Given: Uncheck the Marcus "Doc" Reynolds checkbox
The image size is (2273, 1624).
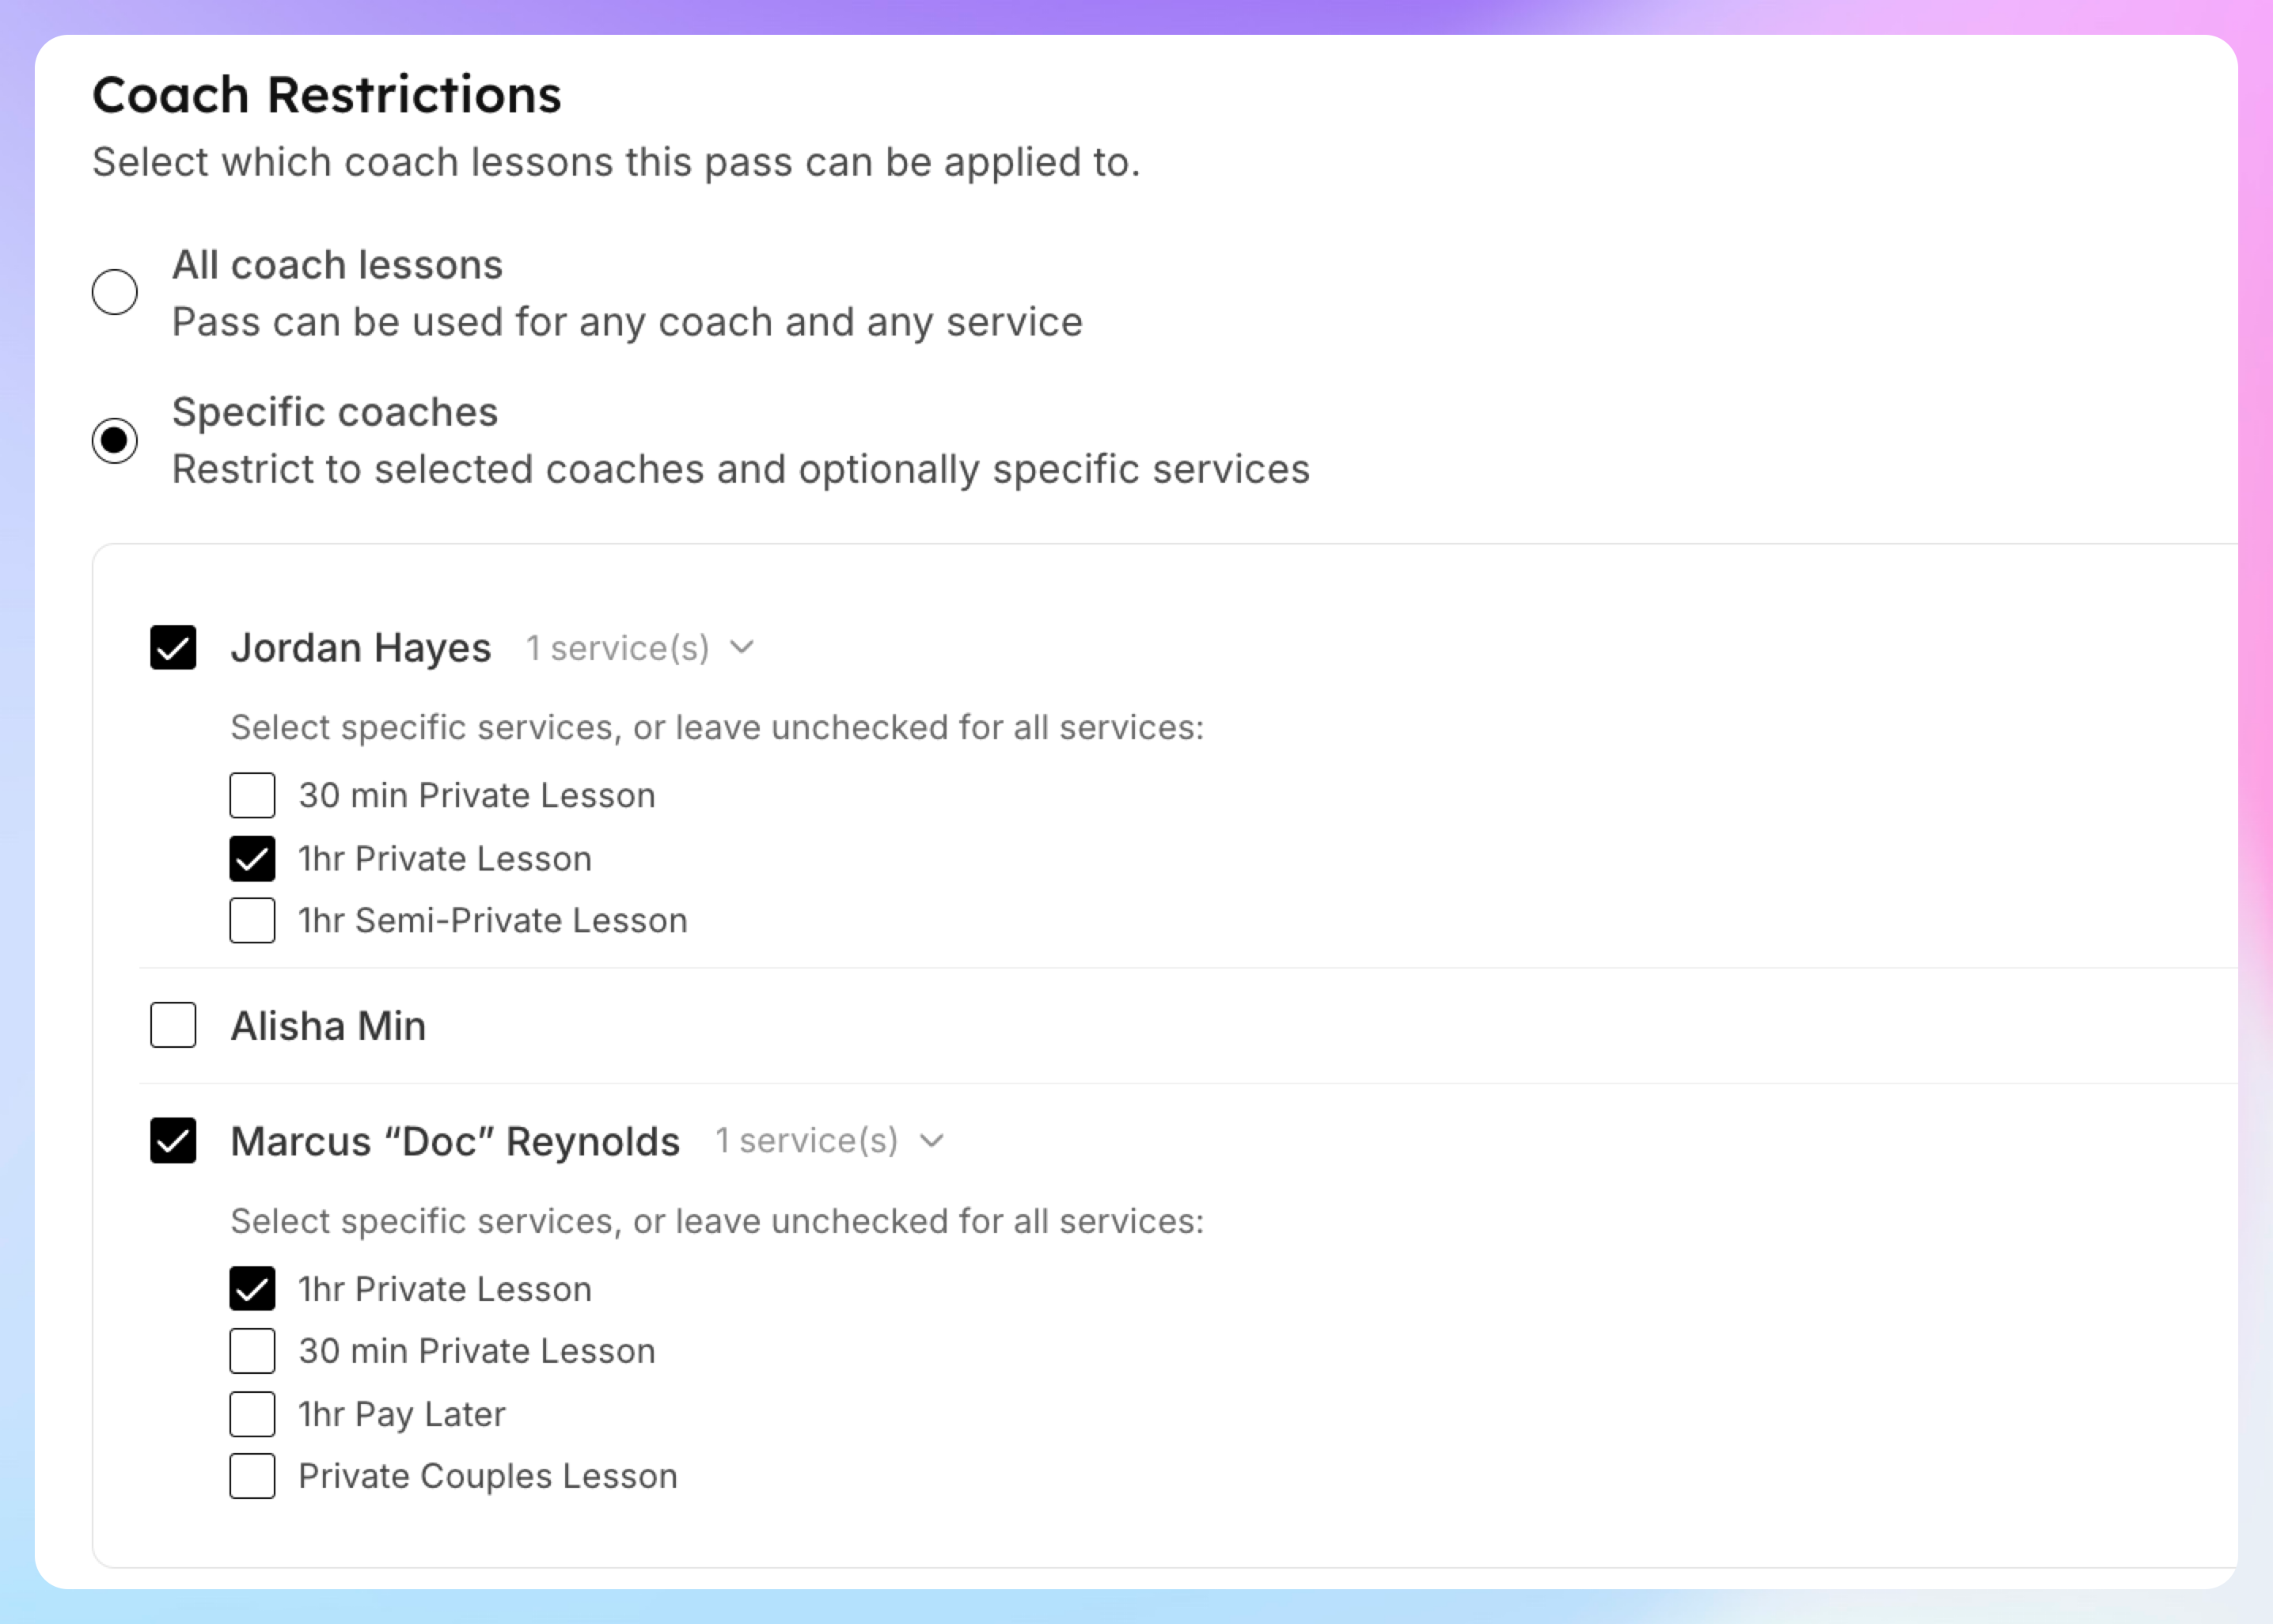Looking at the screenshot, I should tap(173, 1141).
